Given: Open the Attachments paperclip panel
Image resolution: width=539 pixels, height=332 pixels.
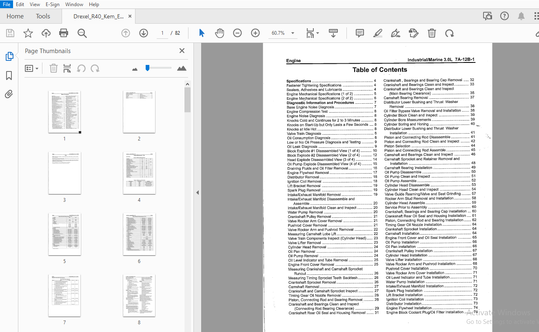Looking at the screenshot, I should [9, 94].
